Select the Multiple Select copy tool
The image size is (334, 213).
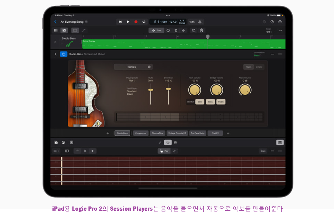(x=194, y=30)
